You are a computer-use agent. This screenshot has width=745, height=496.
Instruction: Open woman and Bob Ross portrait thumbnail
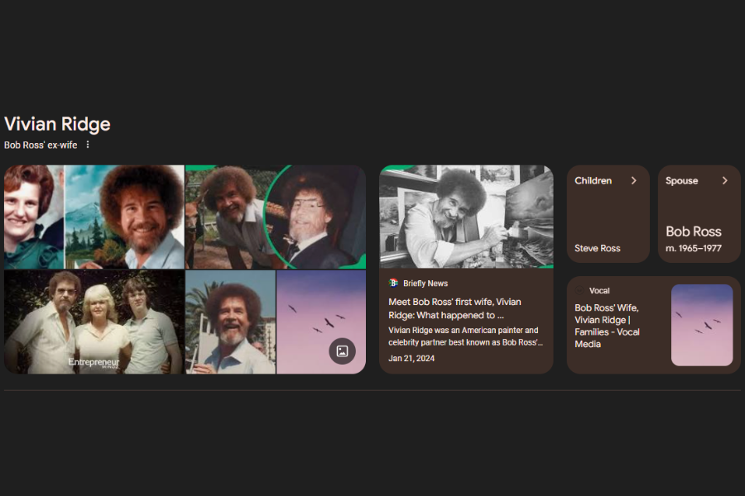click(94, 217)
